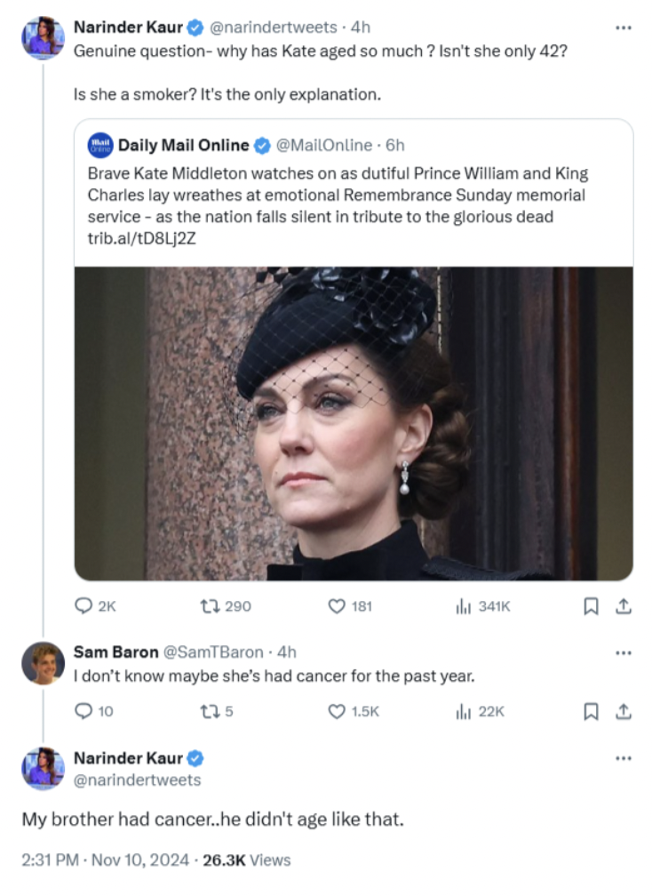Open Daily Mail Online profile name

[x=183, y=145]
